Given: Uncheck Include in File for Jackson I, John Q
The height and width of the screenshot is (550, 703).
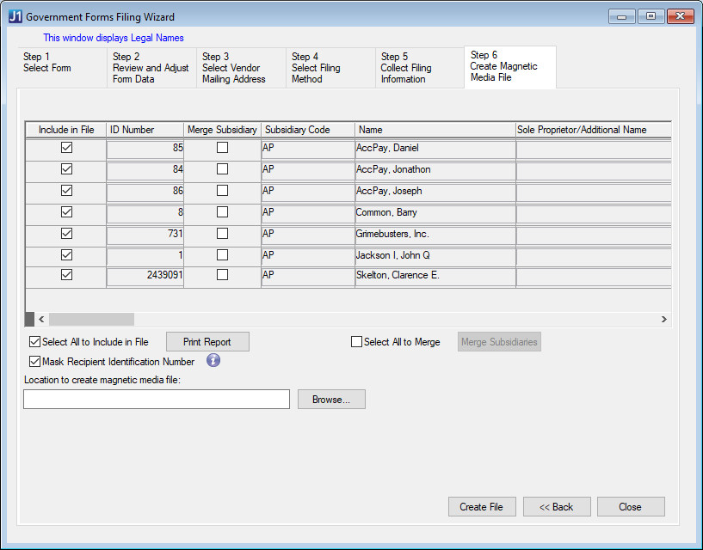Looking at the screenshot, I should click(66, 255).
